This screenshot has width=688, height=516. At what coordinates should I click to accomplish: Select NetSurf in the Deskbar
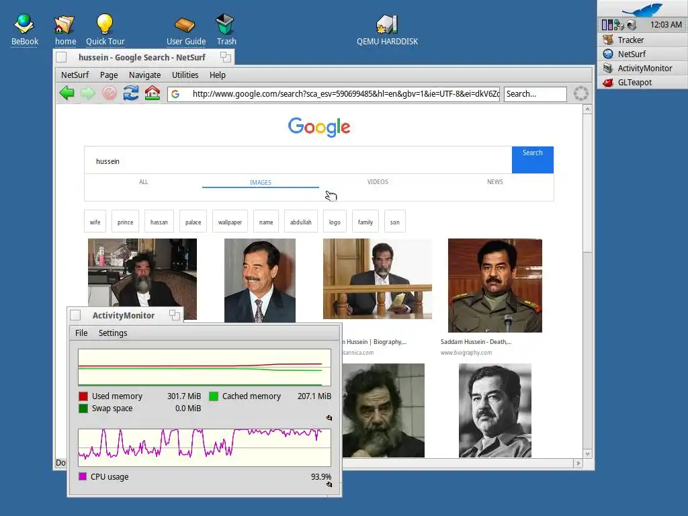click(642, 54)
